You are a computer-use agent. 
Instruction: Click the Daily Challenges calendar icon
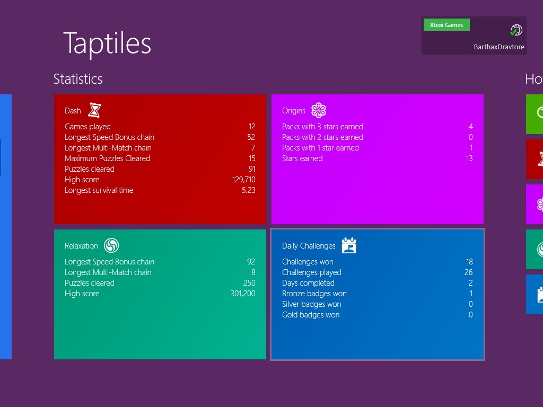348,245
